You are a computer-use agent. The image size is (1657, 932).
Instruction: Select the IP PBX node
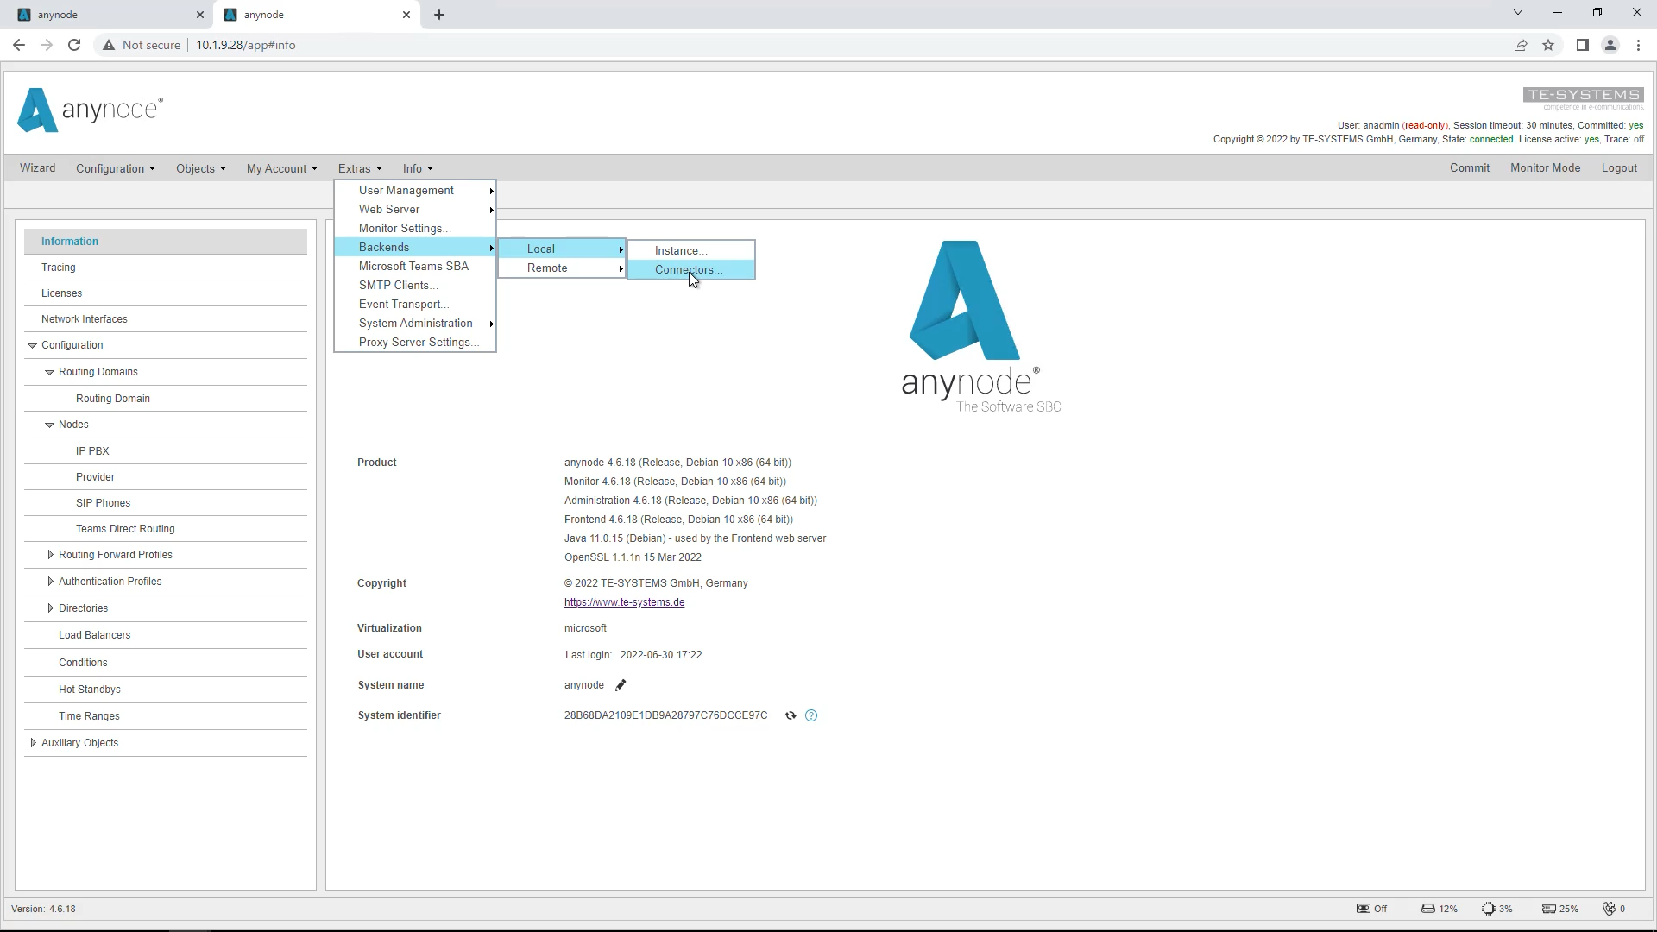(166, 451)
